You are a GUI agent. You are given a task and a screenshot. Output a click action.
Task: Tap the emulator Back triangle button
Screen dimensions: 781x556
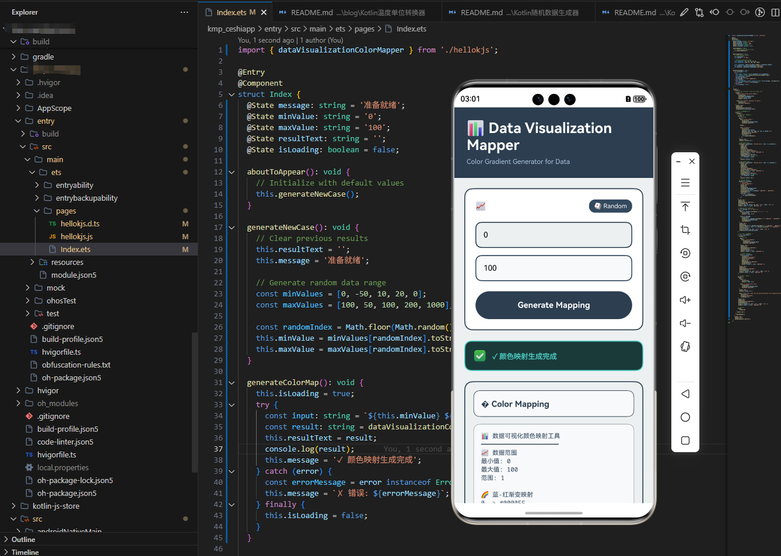coord(685,394)
